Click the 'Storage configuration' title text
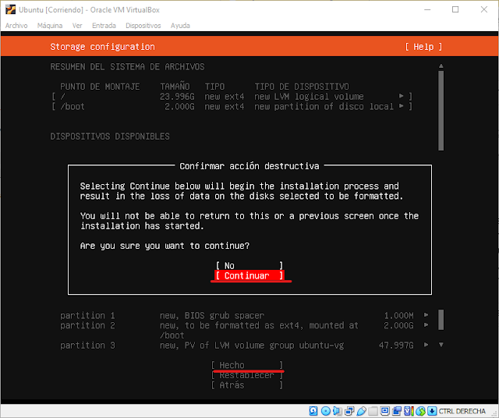Viewport: 499px width, 418px height. tap(102, 47)
